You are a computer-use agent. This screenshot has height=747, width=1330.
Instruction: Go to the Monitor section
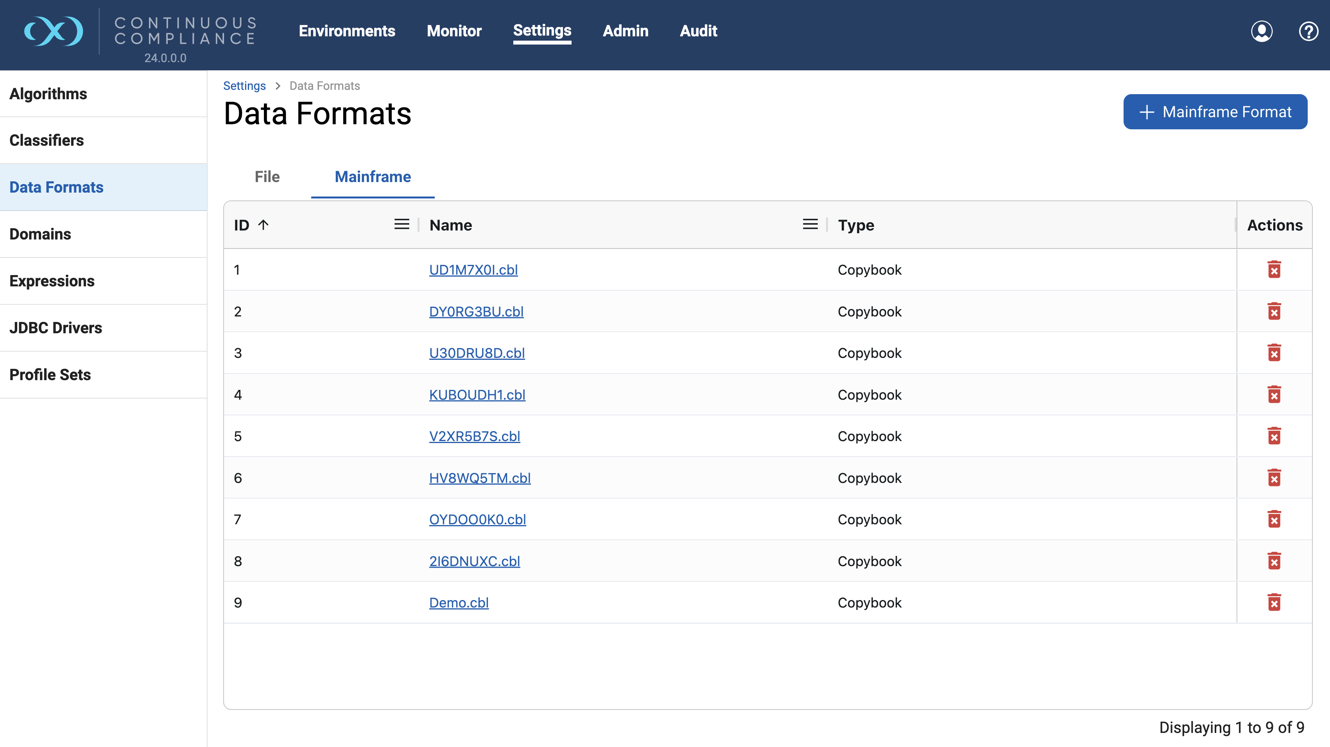(x=454, y=31)
